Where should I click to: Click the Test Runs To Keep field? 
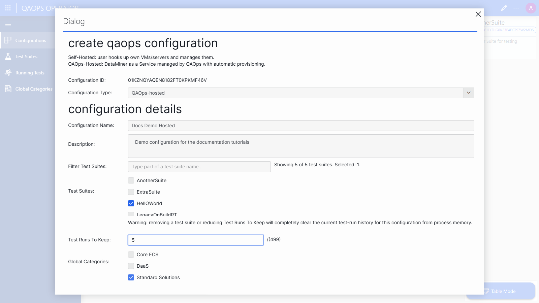click(x=195, y=240)
